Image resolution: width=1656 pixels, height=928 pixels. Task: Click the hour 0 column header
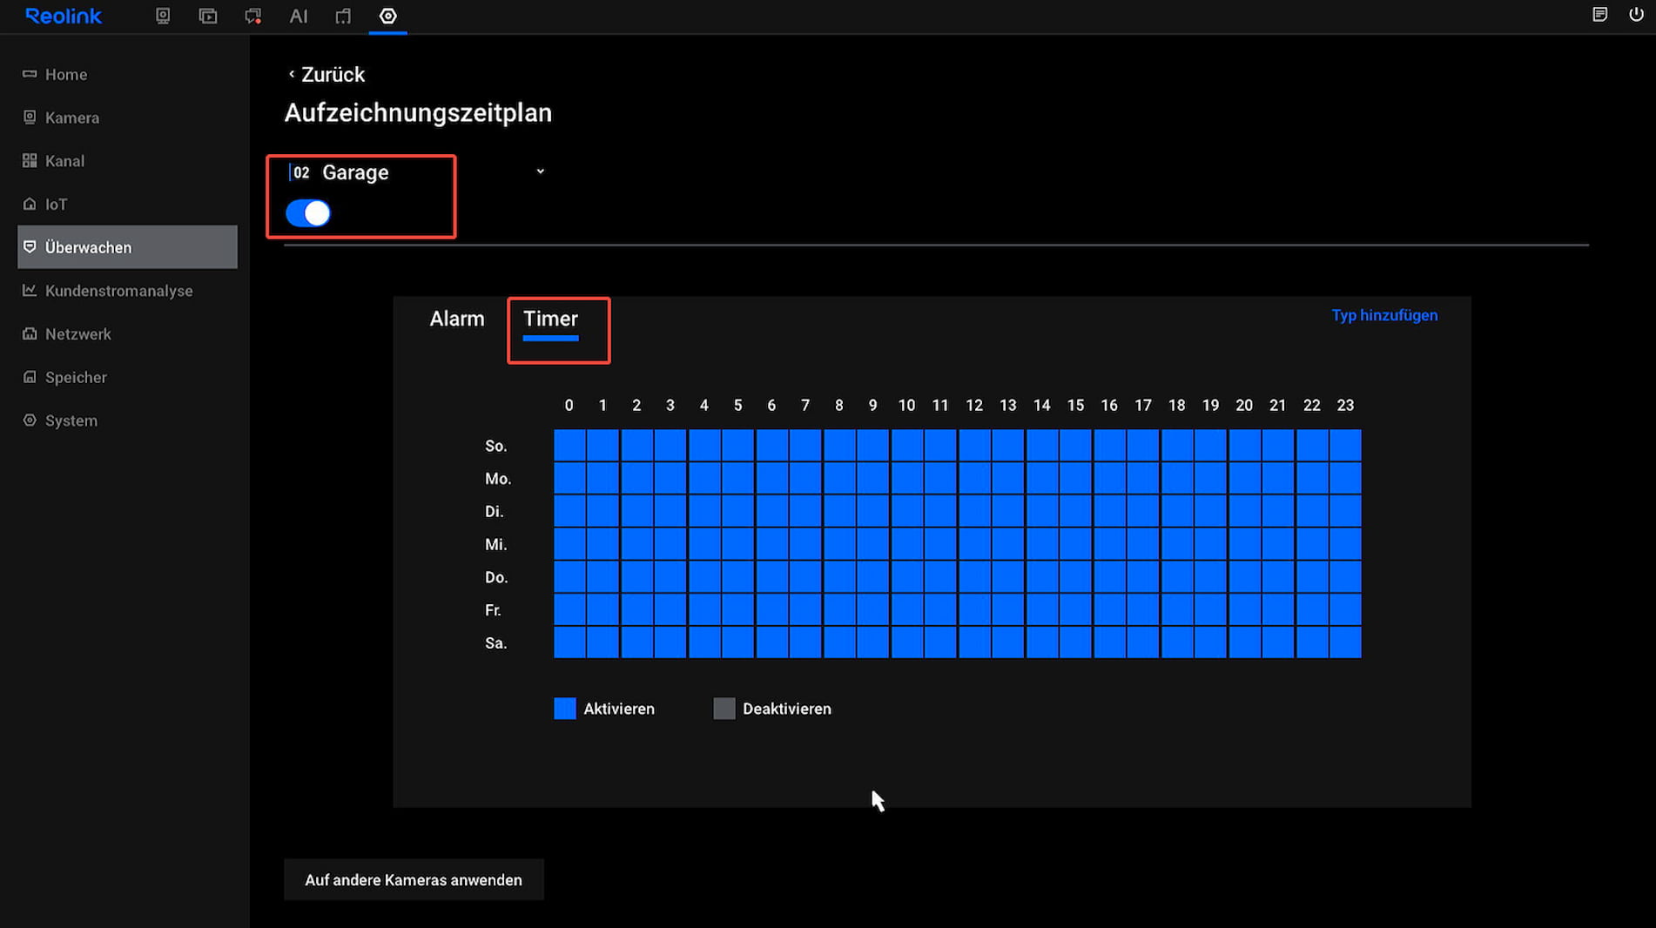(569, 405)
